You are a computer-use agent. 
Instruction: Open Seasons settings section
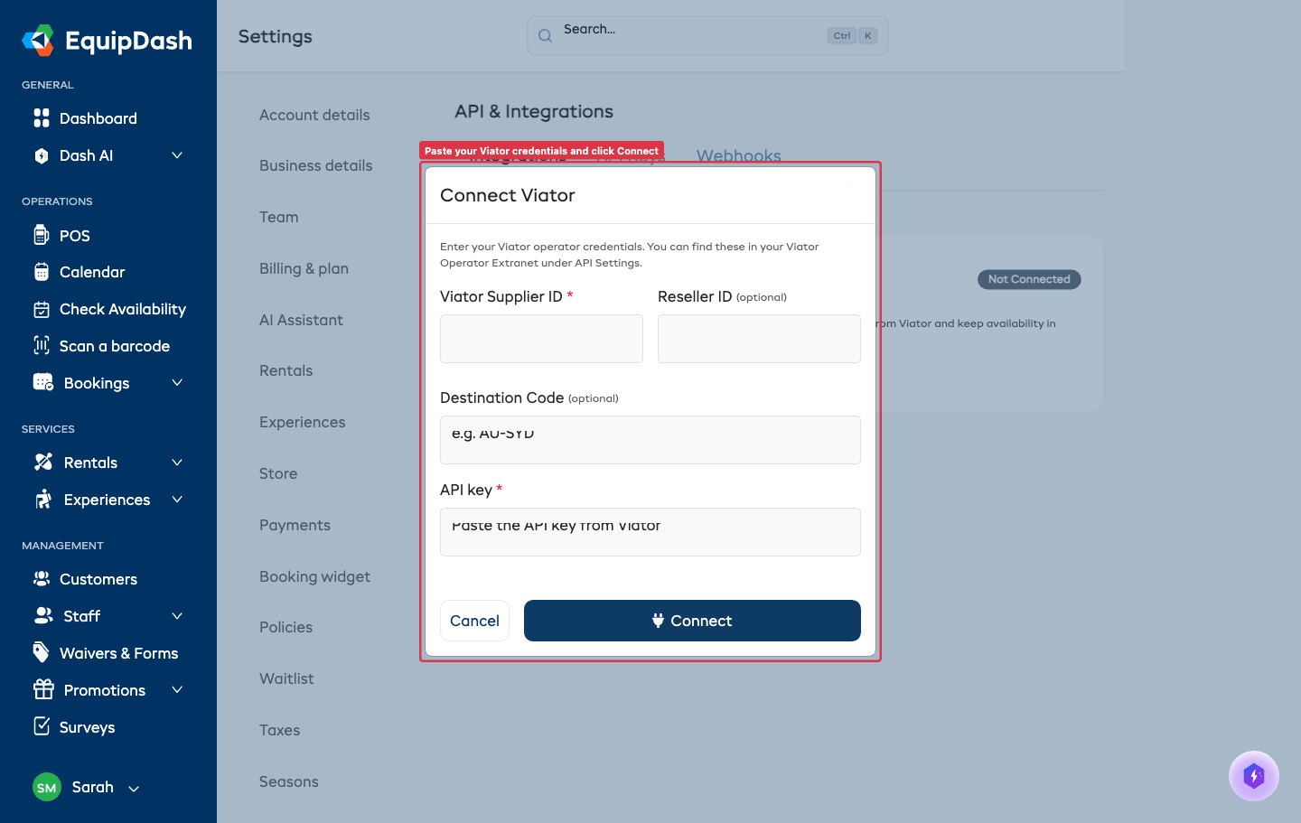[x=288, y=781]
